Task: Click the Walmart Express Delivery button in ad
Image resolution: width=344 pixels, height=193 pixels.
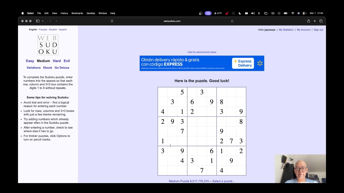Action: pos(243,63)
